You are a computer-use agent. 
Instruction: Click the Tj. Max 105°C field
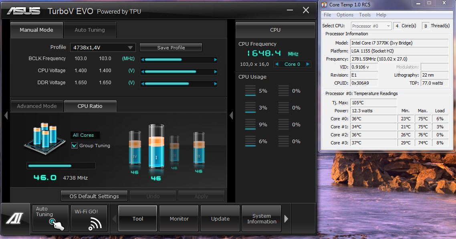tap(373, 103)
